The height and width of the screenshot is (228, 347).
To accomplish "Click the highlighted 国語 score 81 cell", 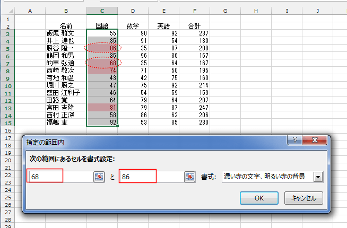I will tap(102, 108).
